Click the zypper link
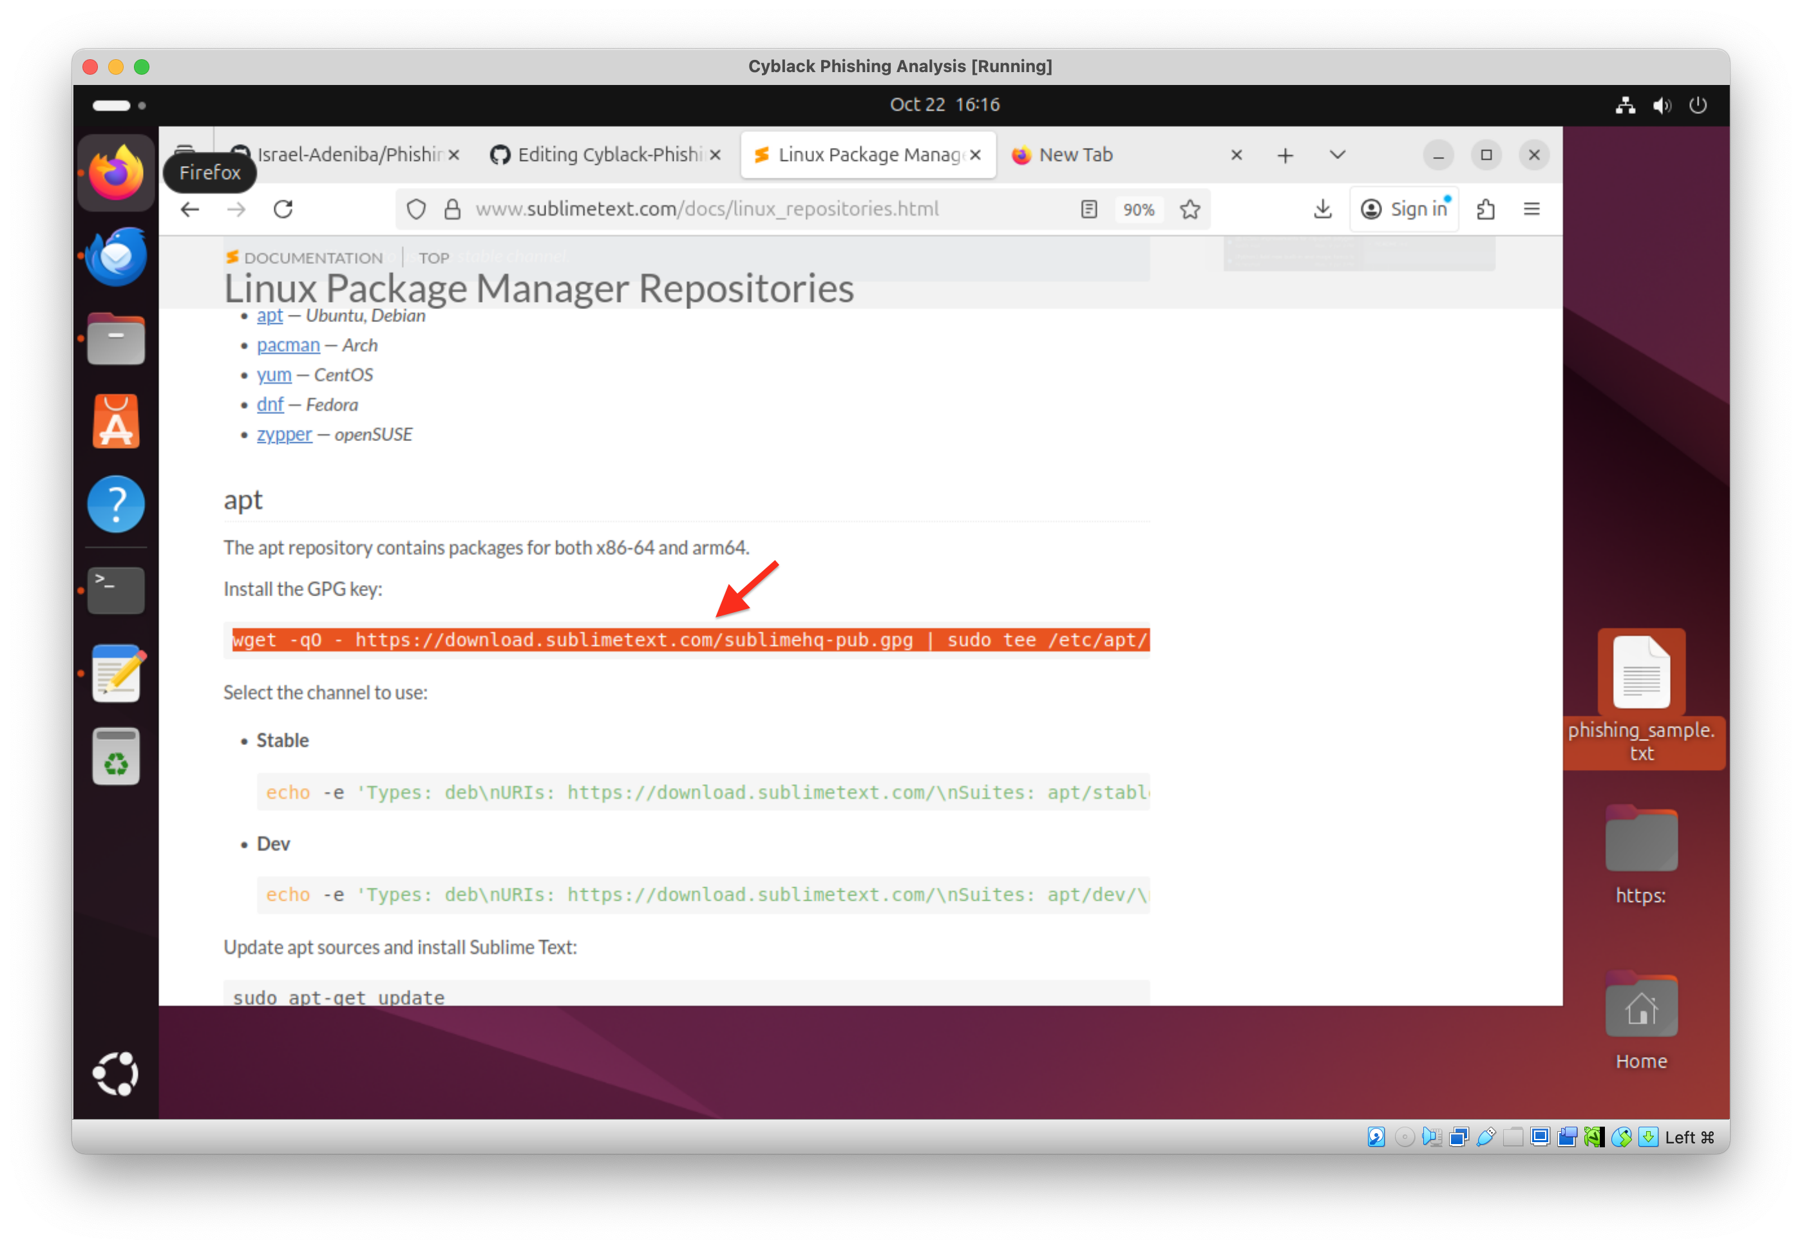 284,435
